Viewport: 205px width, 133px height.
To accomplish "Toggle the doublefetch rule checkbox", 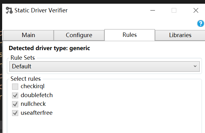I will [x=15, y=95].
